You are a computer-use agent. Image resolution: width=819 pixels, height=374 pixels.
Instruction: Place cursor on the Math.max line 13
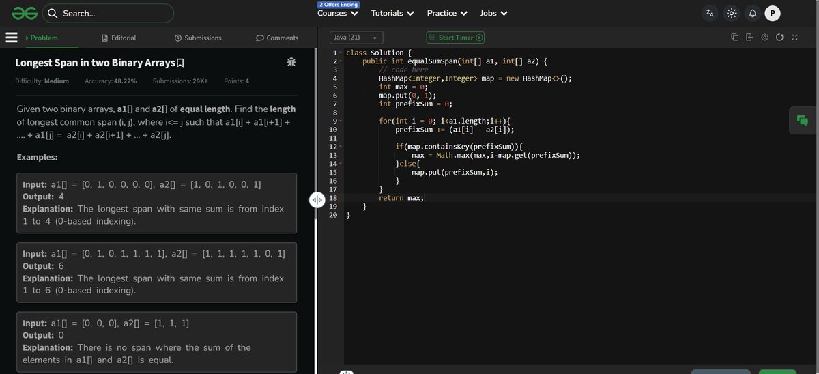pyautogui.click(x=495, y=156)
